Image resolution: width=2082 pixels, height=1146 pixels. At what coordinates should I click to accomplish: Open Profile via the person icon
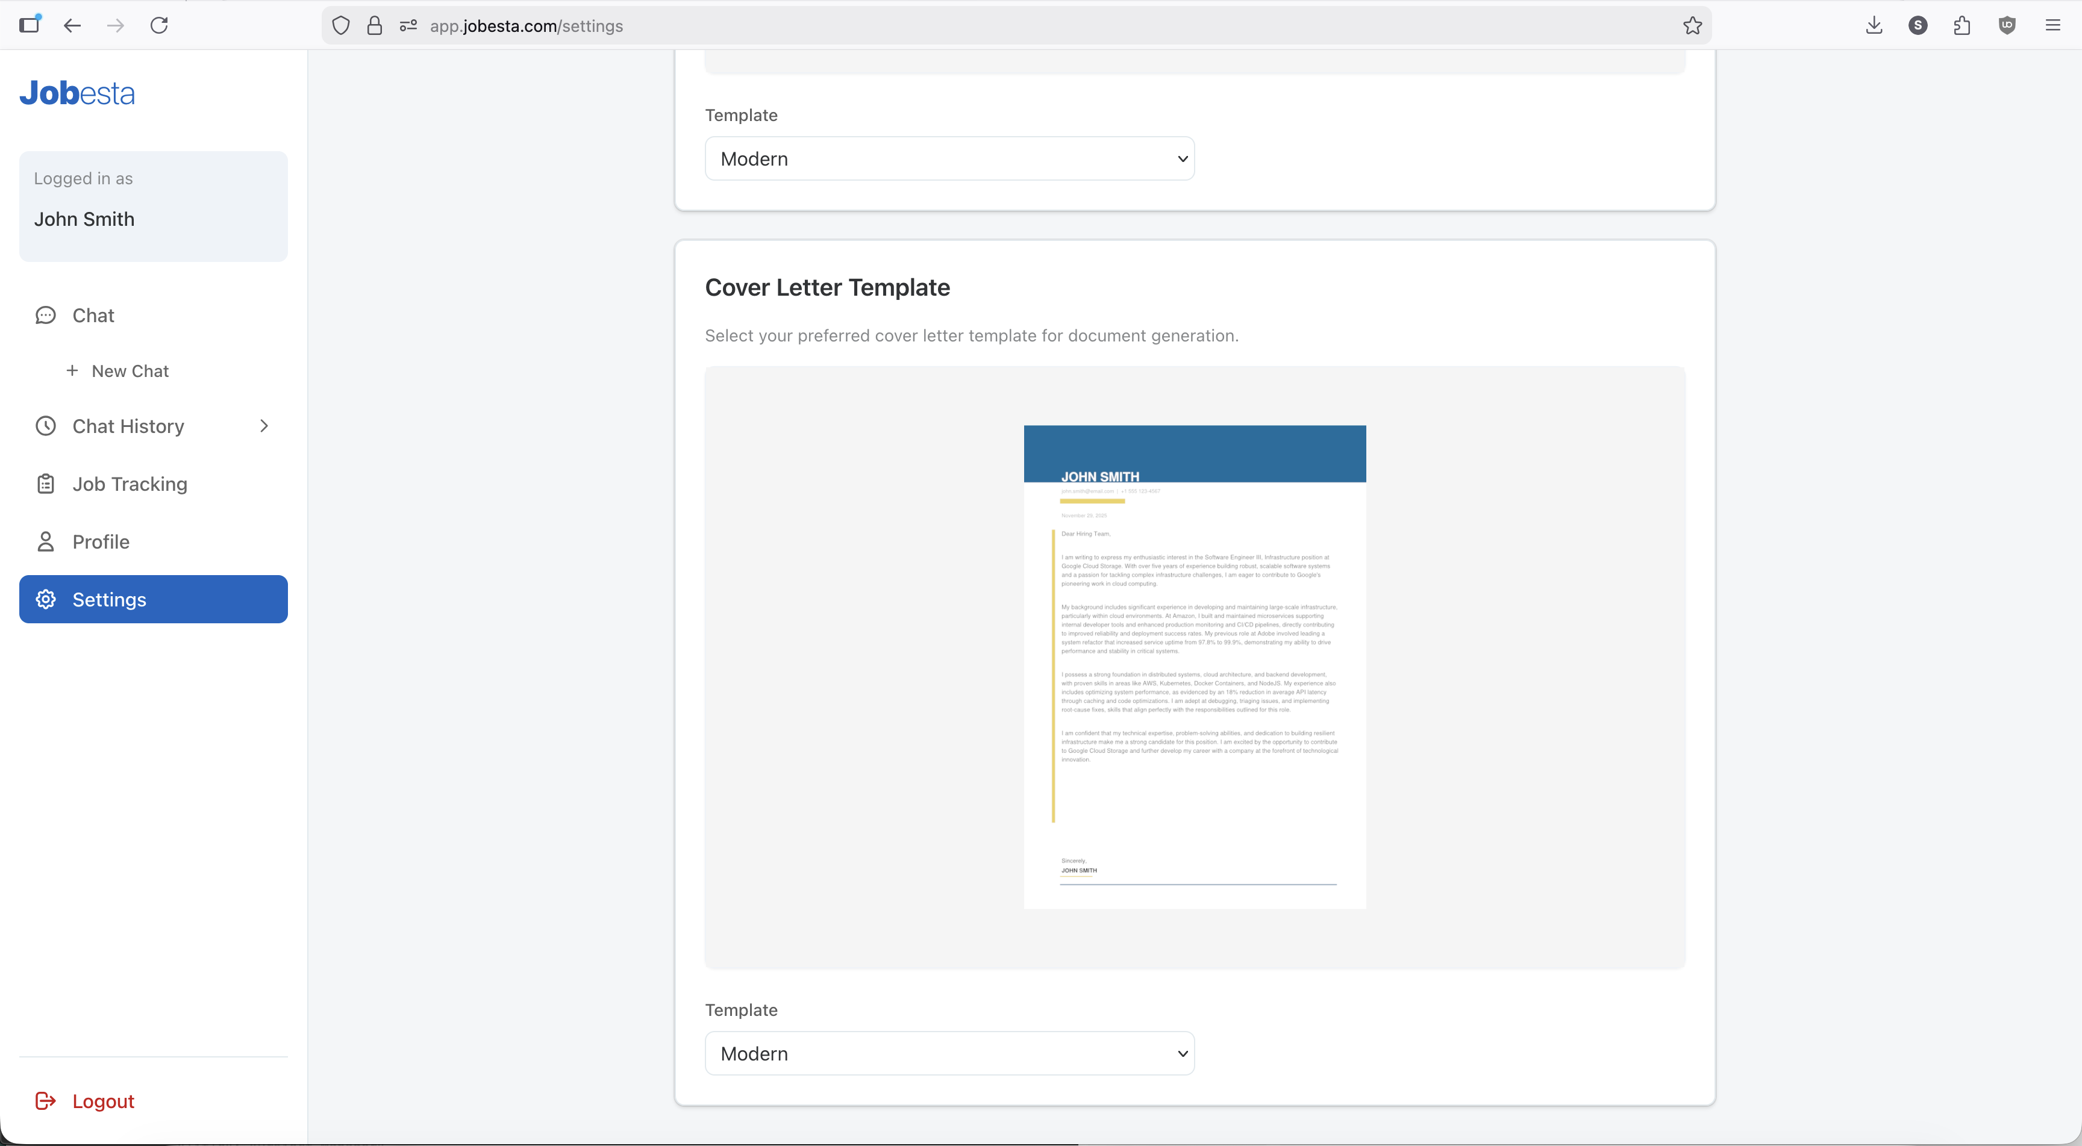click(x=45, y=541)
